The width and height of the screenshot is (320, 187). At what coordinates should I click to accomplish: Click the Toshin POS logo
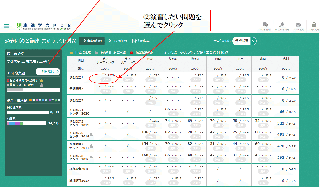tap(44, 26)
